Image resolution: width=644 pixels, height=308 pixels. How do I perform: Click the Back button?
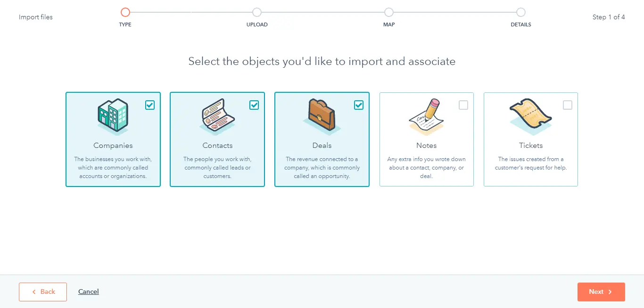coord(43,292)
